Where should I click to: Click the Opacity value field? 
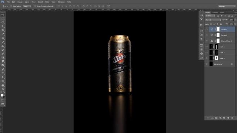231,20
